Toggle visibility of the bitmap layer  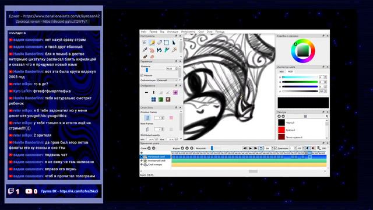142,157
